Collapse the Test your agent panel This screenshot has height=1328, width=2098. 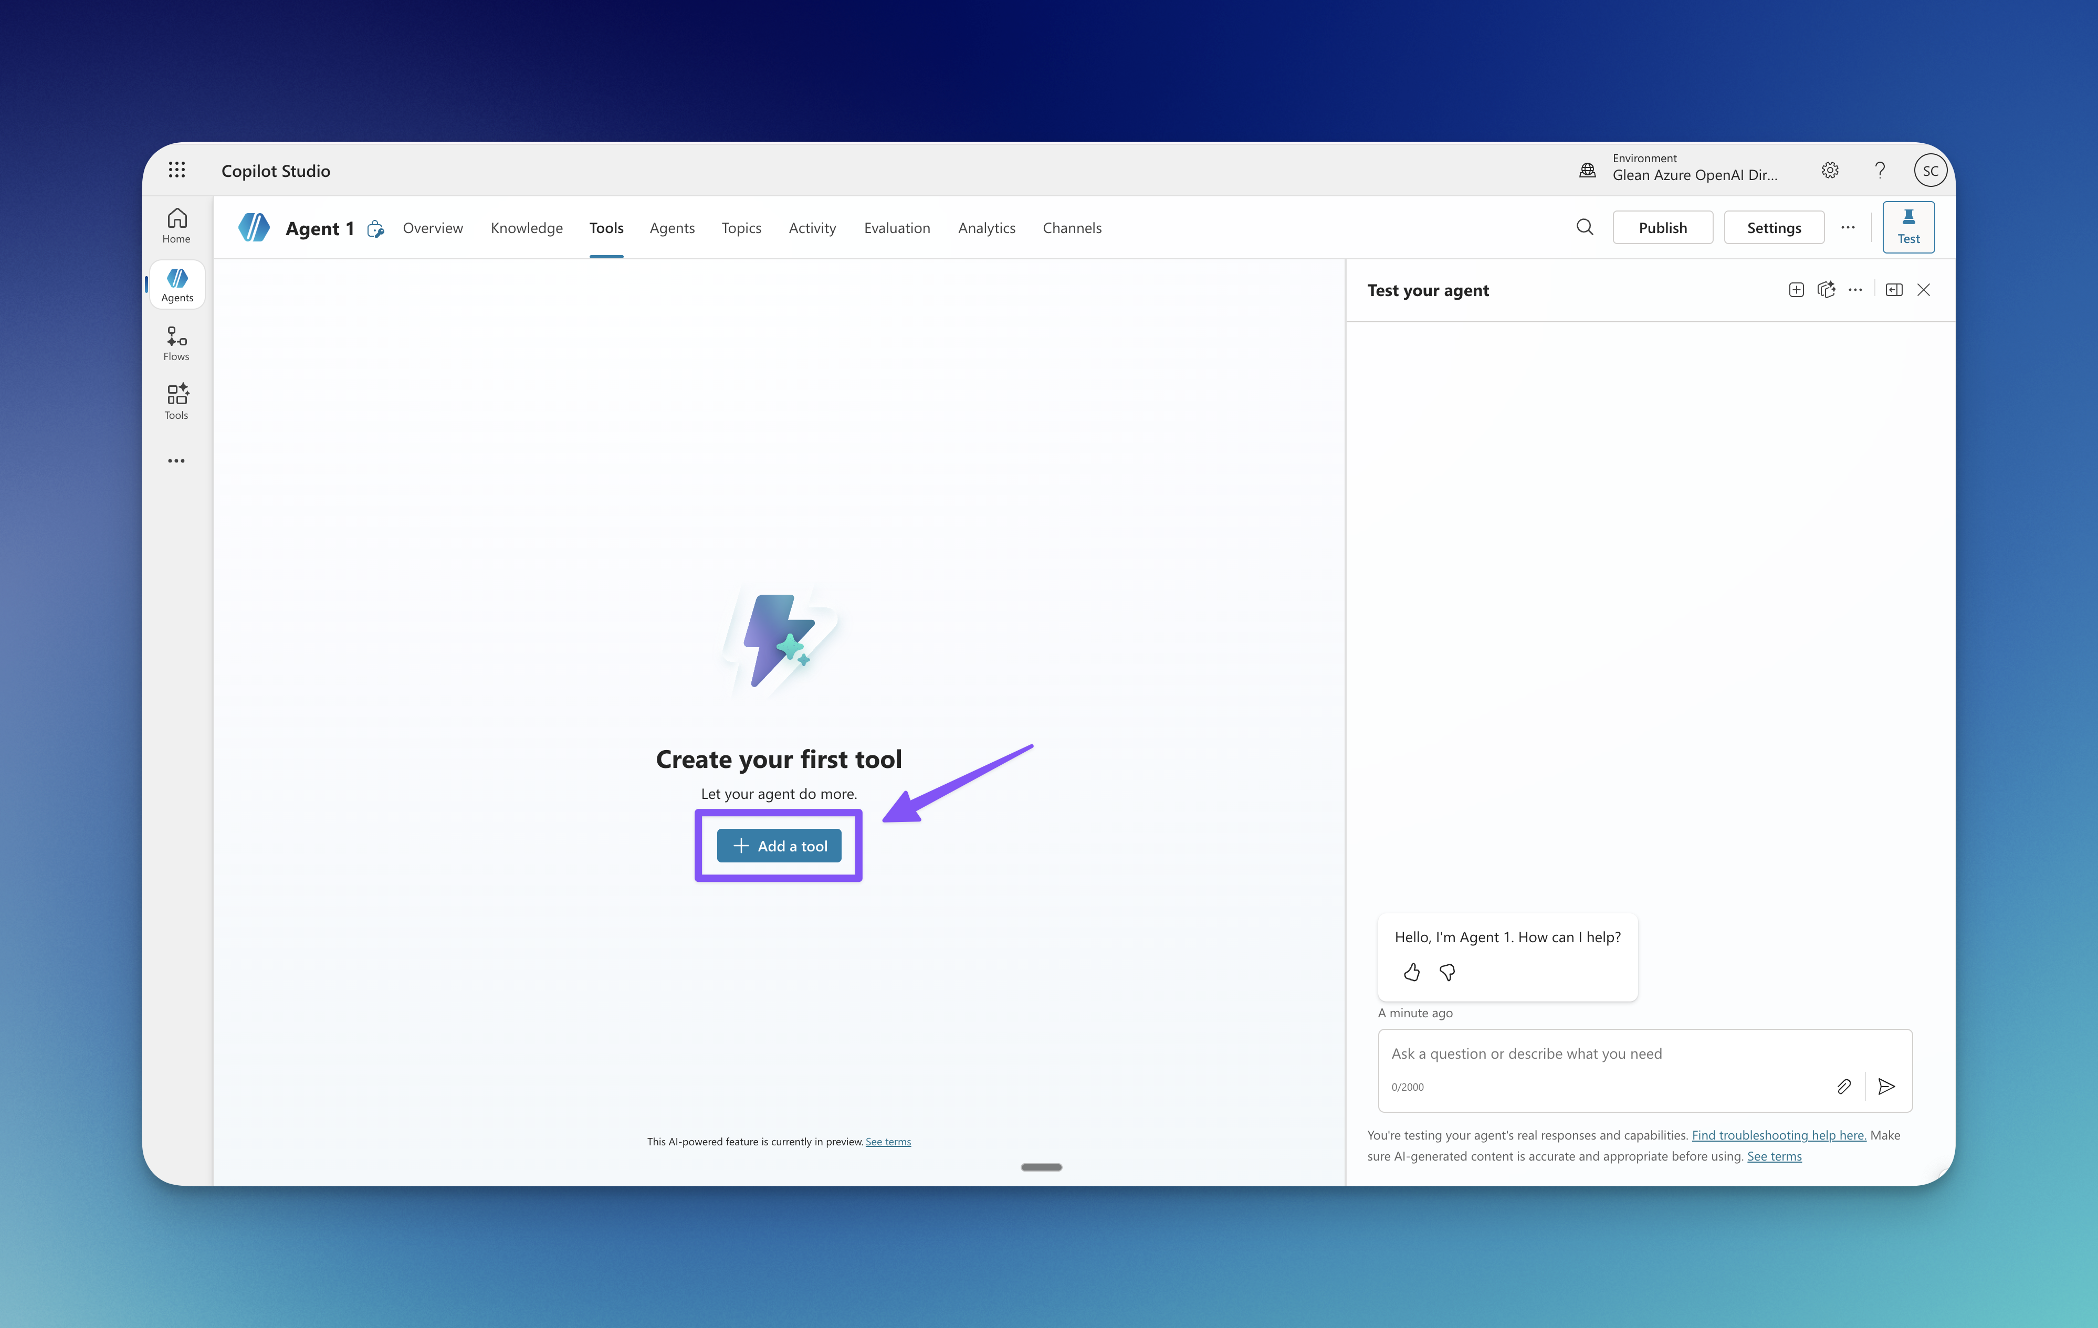1893,289
